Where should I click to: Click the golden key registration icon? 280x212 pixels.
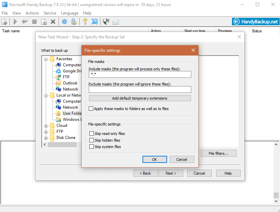coord(85,22)
